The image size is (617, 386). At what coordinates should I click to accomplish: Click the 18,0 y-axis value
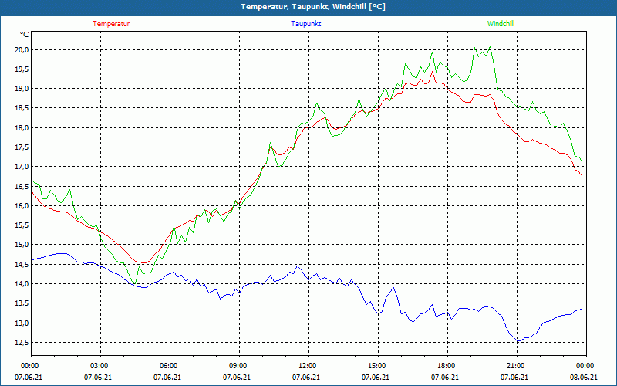click(x=22, y=127)
